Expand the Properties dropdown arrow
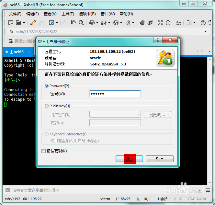The width and height of the screenshot is (215, 205). tap(57, 23)
